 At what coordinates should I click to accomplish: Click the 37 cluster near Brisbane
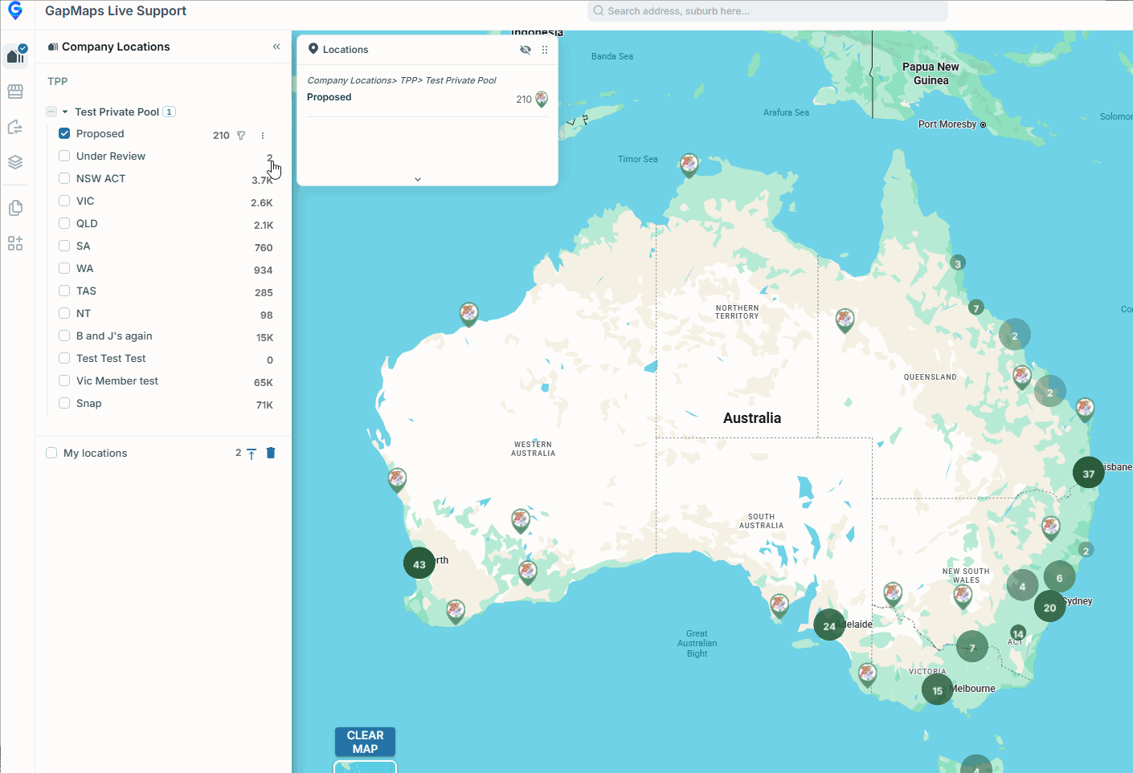pyautogui.click(x=1089, y=473)
